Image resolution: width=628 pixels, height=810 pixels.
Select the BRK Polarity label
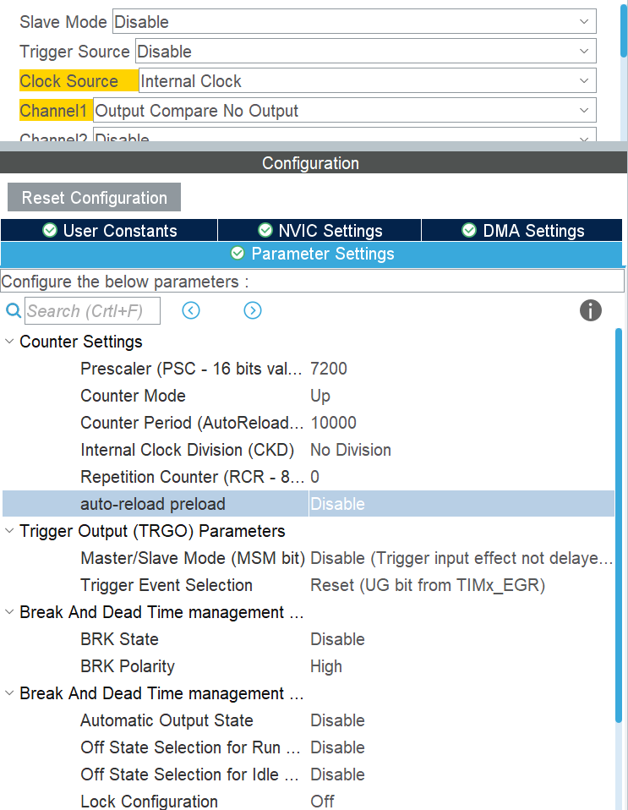128,666
